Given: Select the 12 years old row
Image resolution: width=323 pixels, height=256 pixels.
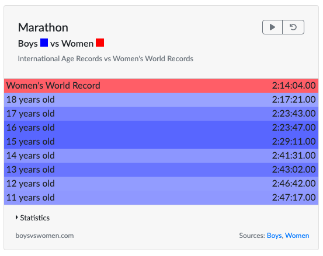Looking at the screenshot, I should [161, 184].
